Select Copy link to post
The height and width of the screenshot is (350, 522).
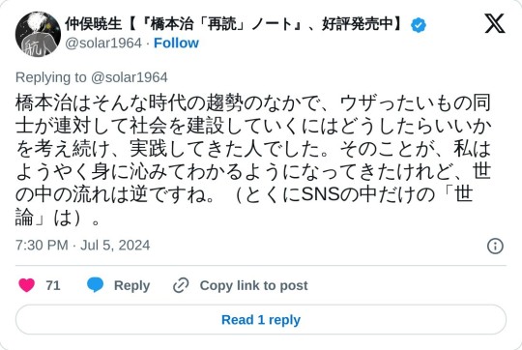coord(253,285)
